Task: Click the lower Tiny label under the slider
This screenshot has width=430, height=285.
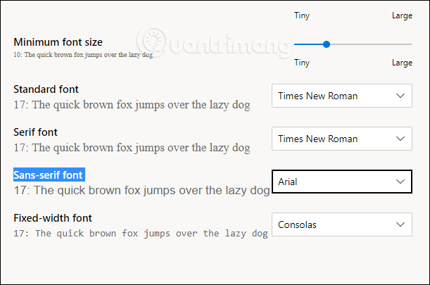Action: 302,63
